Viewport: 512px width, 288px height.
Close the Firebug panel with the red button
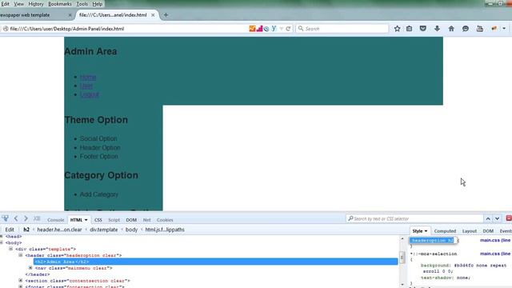(509, 218)
